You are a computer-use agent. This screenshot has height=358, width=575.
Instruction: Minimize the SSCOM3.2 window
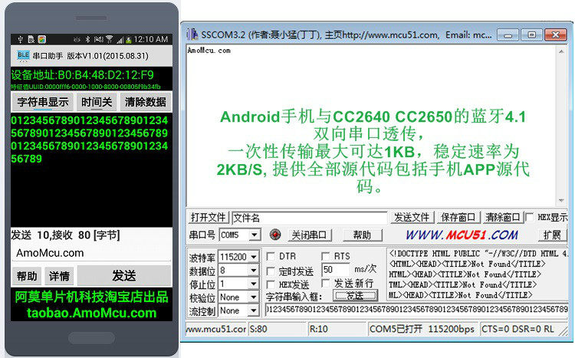(508, 35)
